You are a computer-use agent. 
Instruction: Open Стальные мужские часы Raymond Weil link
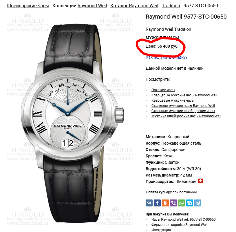[x=183, y=106]
